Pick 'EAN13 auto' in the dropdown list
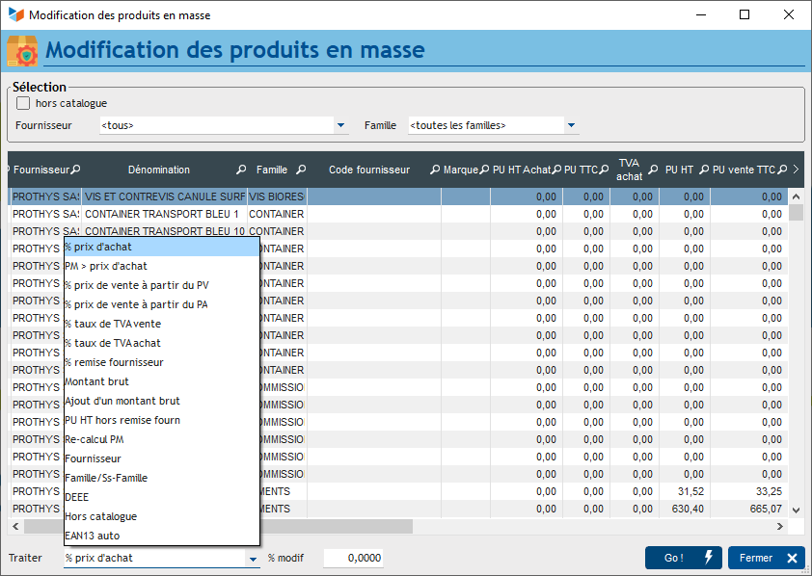Image resolution: width=812 pixels, height=576 pixels. click(93, 536)
